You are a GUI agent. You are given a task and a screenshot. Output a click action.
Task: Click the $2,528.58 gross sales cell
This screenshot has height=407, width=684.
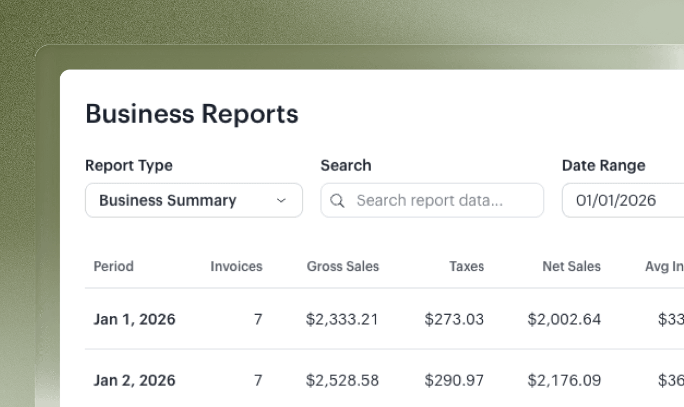click(x=342, y=380)
